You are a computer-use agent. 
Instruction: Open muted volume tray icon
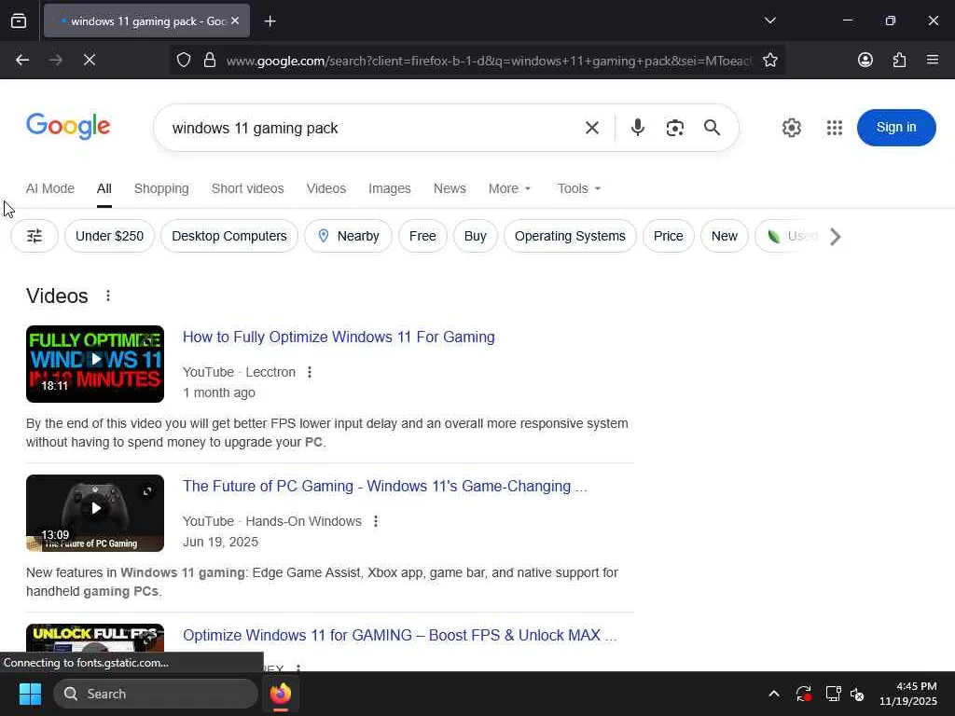coord(857,694)
